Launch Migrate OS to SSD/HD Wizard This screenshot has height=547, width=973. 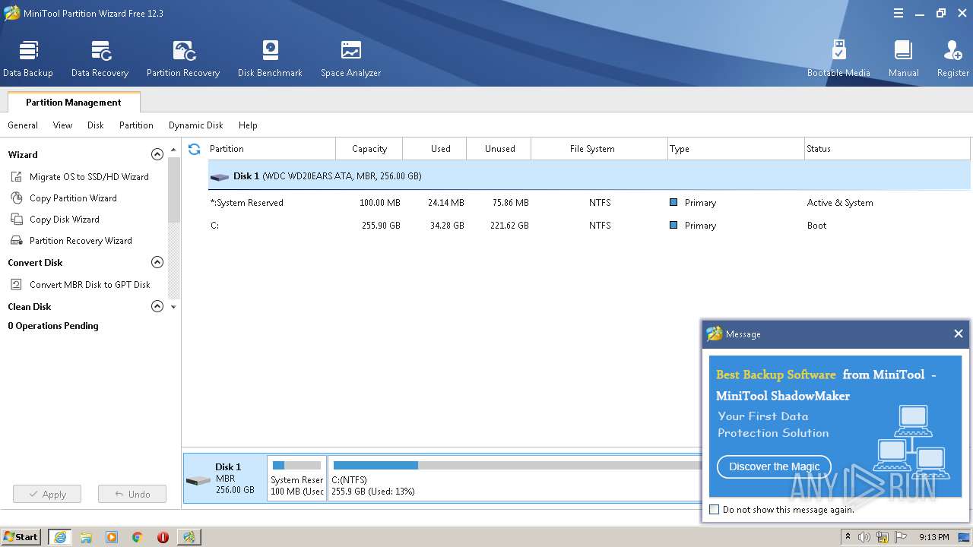pos(81,177)
